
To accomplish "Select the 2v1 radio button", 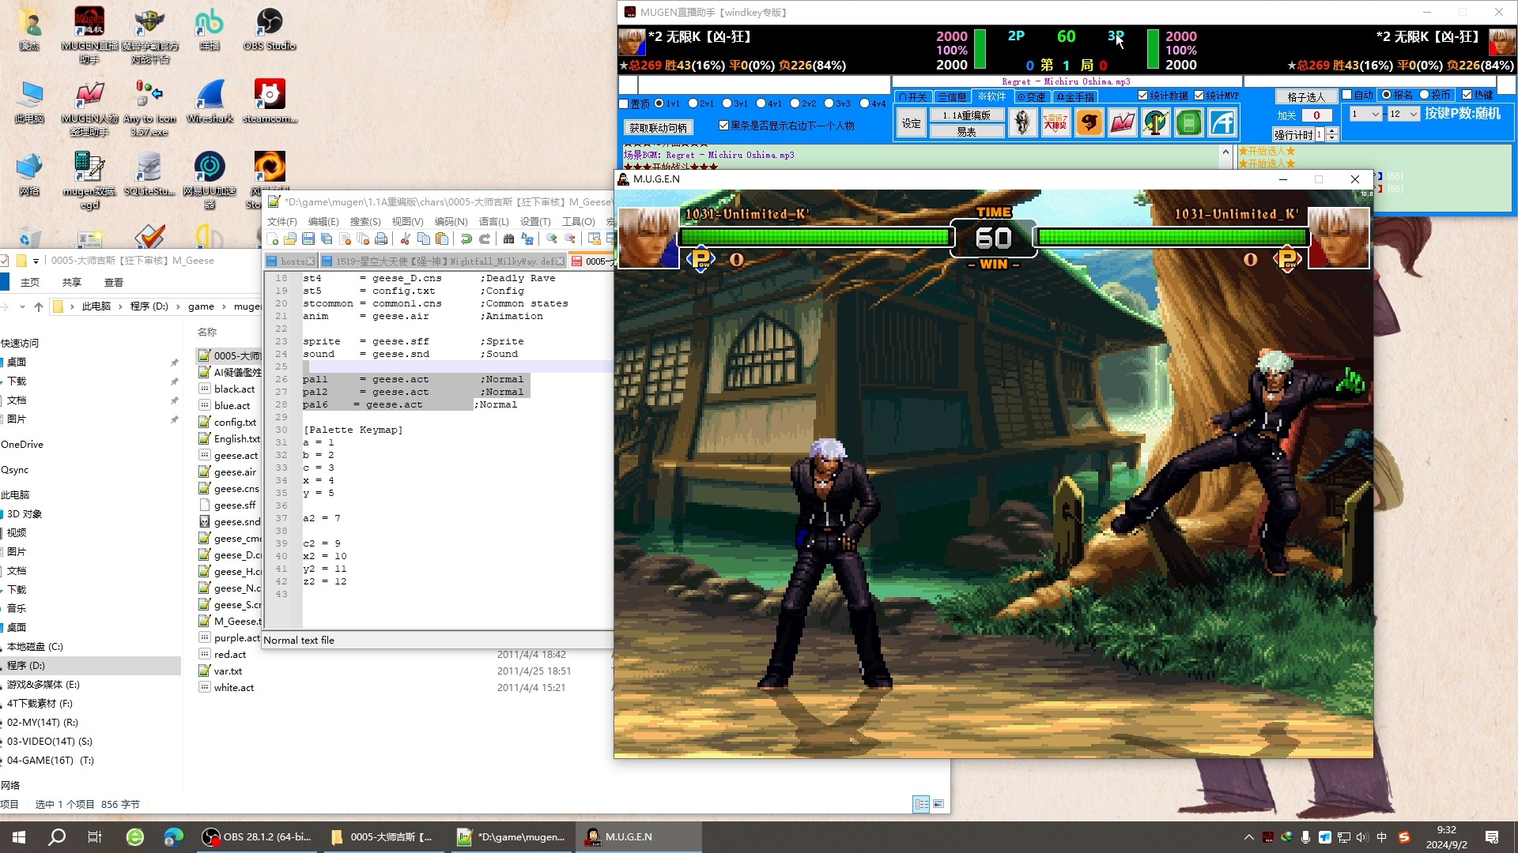I will 693,103.
